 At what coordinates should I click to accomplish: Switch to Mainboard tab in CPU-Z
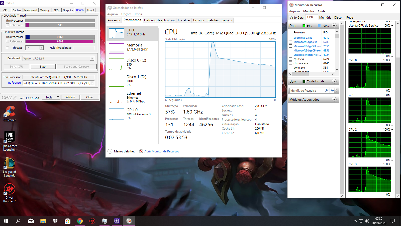click(x=31, y=10)
